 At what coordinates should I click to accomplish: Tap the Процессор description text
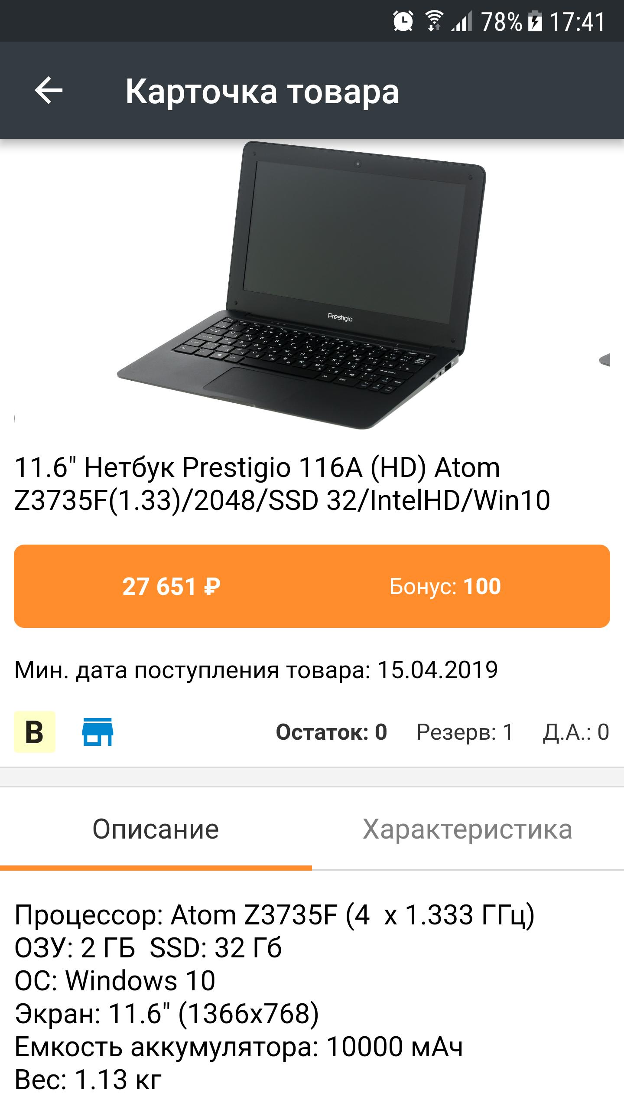tap(275, 916)
